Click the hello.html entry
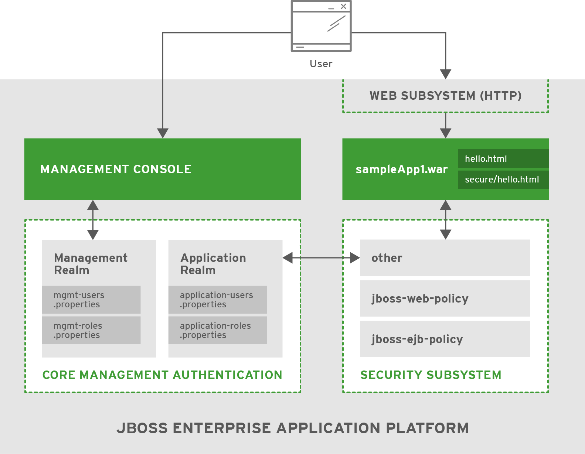 tap(503, 158)
